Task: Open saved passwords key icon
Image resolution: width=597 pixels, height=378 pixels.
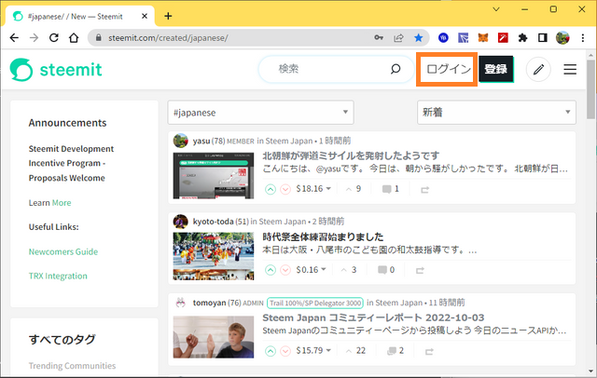Action: [x=379, y=37]
